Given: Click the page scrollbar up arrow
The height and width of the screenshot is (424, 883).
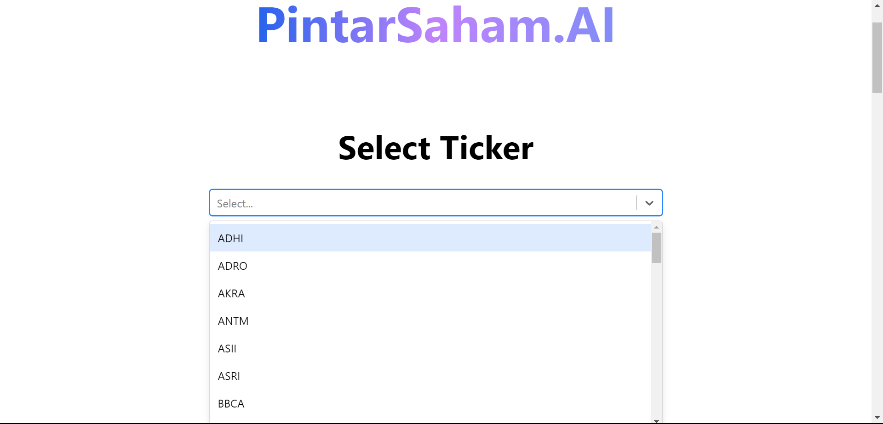Looking at the screenshot, I should click(877, 5).
